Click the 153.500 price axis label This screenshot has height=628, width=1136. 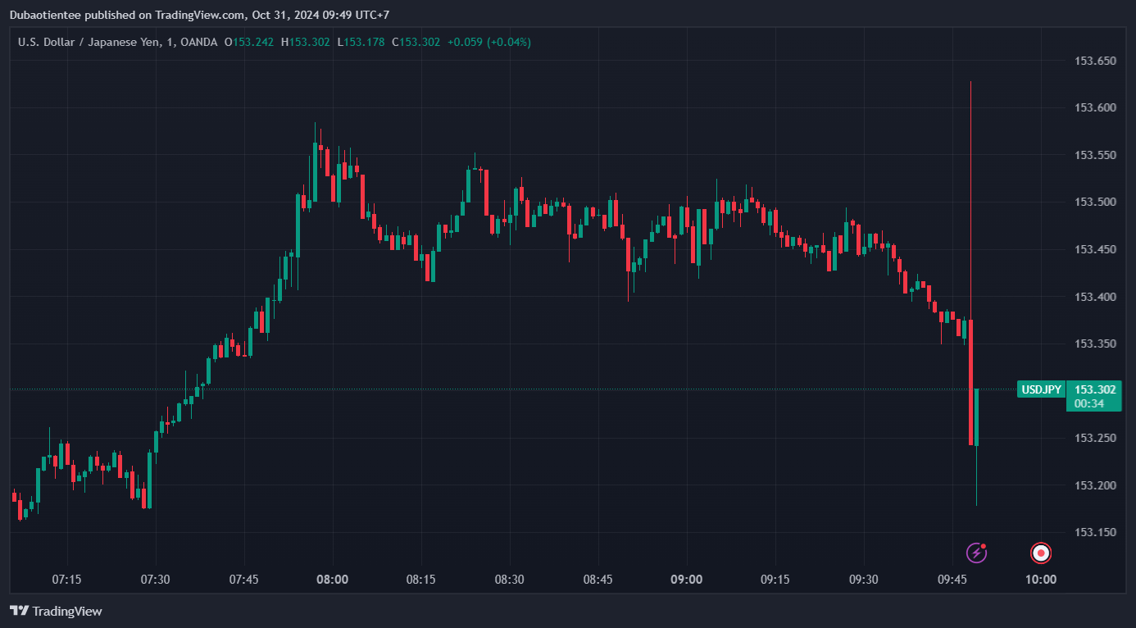[1095, 202]
